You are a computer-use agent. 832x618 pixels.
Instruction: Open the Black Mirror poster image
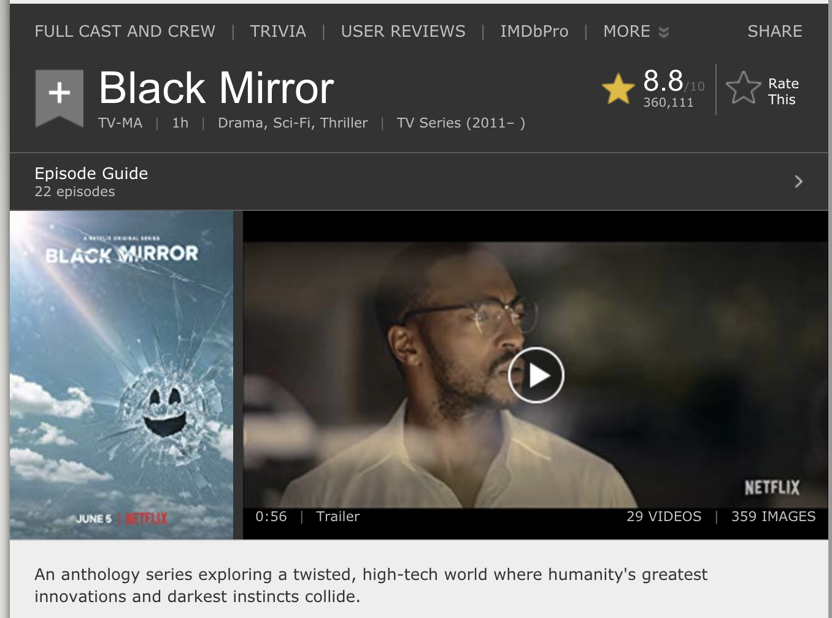(121, 375)
